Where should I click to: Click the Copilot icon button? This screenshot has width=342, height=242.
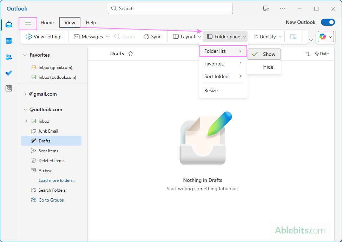coord(323,37)
